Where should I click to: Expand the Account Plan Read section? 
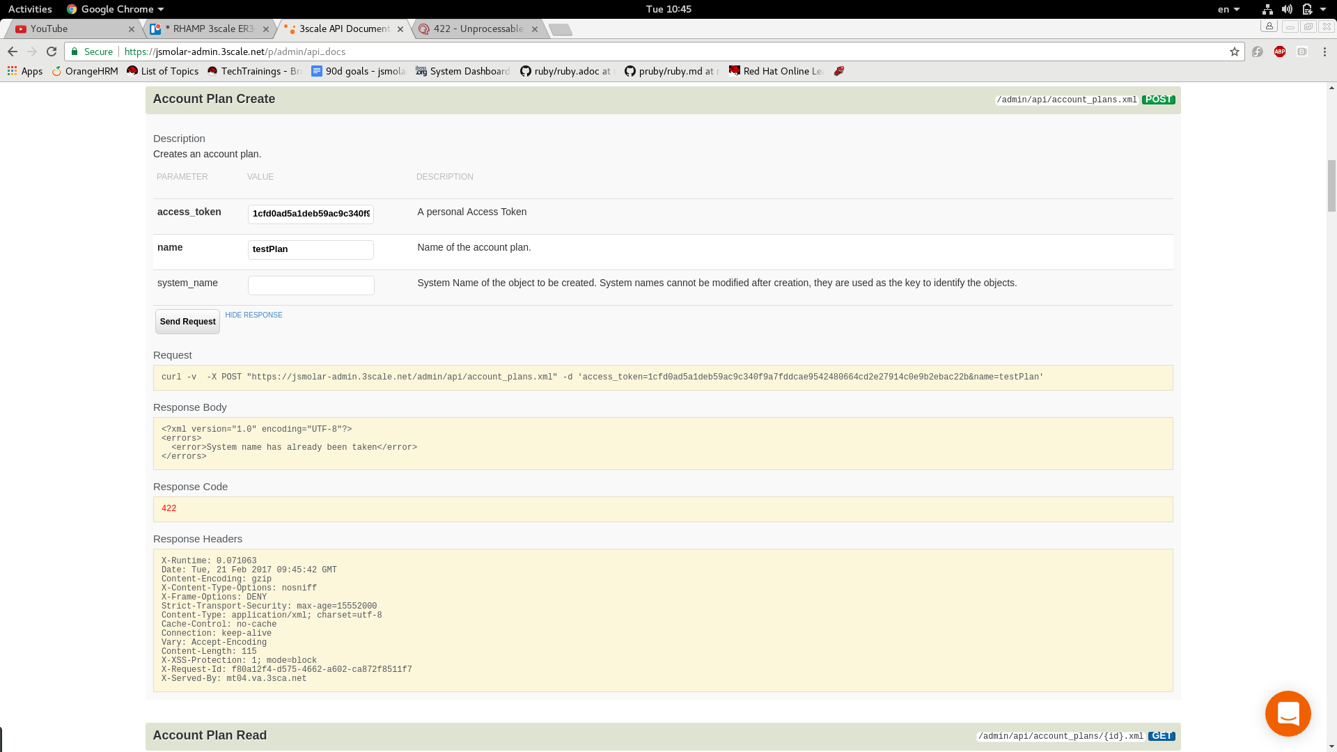click(210, 735)
